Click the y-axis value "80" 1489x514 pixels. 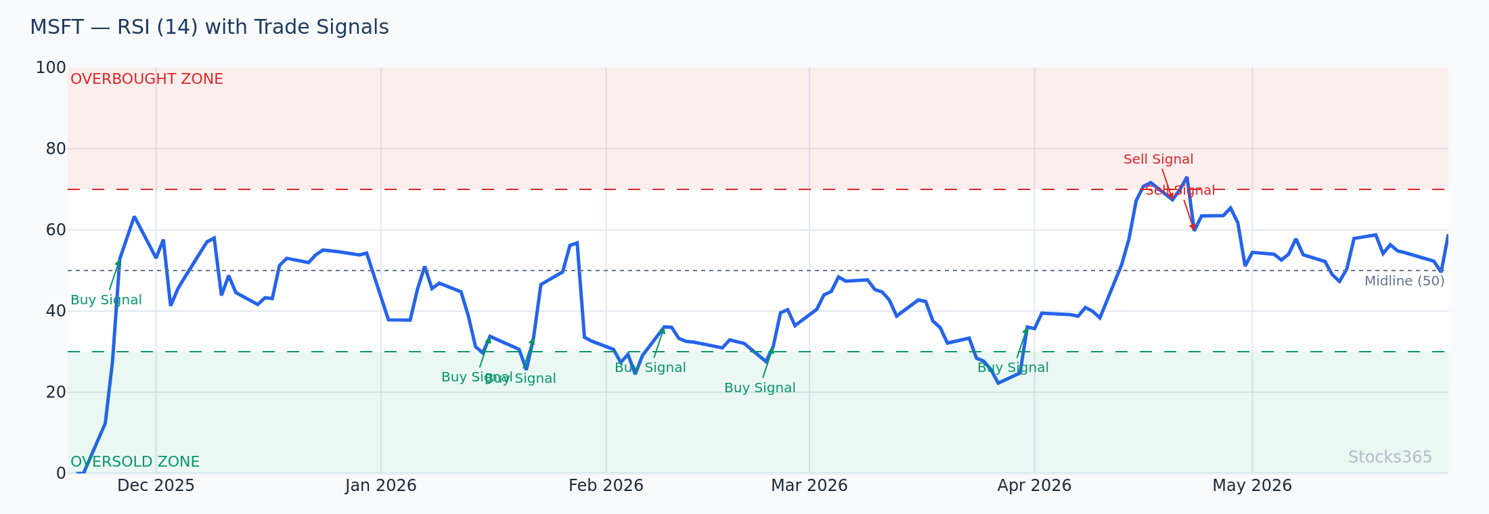click(x=55, y=149)
